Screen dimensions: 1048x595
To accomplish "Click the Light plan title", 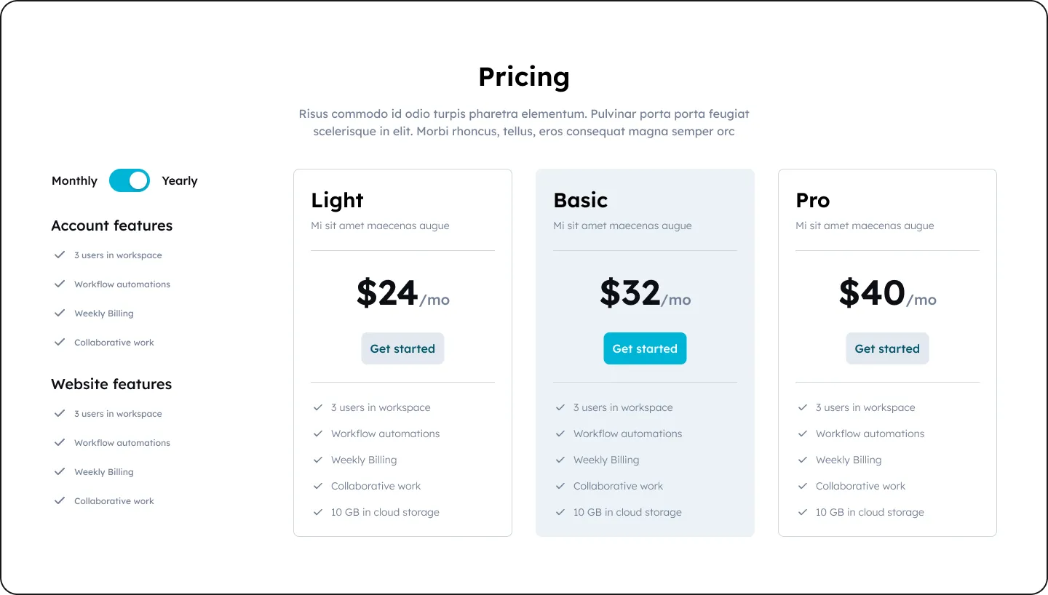I will pyautogui.click(x=337, y=200).
